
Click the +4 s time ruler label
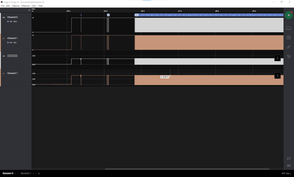pos(68,11)
